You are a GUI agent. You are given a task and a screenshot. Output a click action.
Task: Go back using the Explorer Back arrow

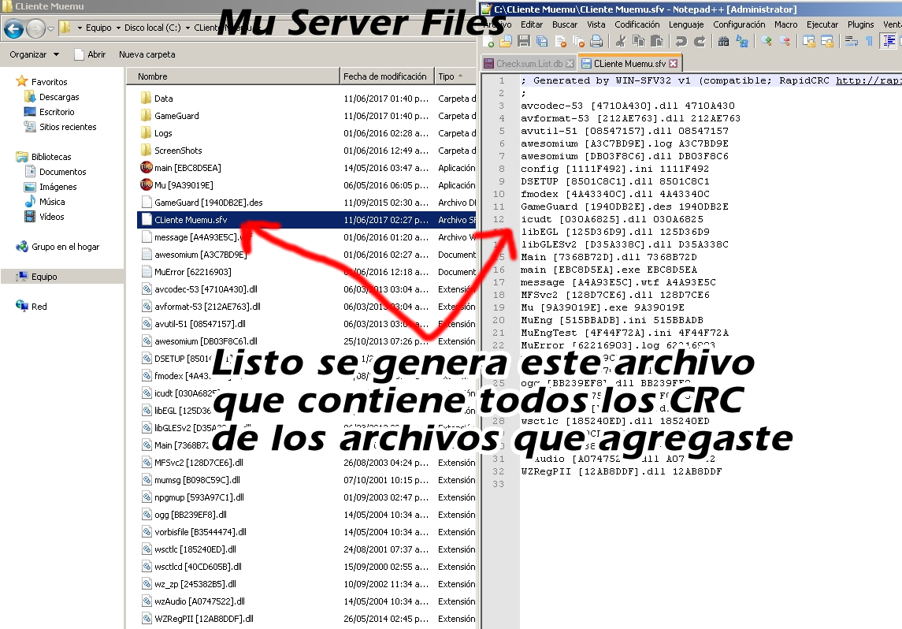(x=14, y=28)
